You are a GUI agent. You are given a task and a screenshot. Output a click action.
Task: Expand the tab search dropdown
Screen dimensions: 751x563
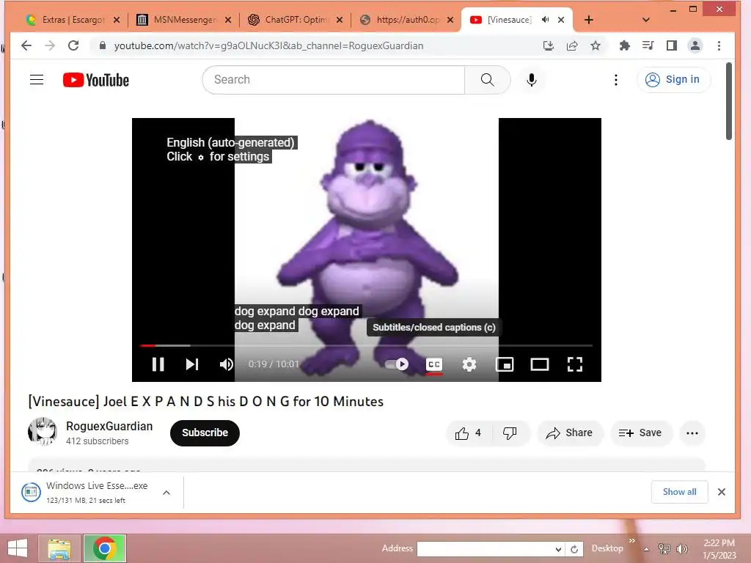(x=645, y=20)
